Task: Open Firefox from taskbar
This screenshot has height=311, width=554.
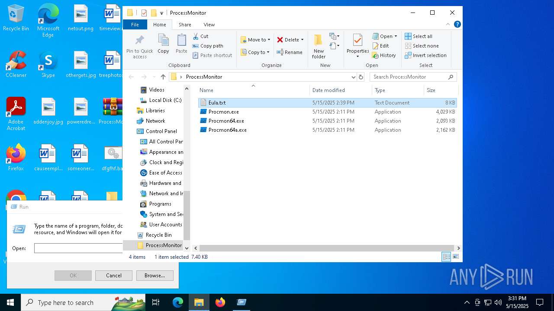Action: click(220, 302)
